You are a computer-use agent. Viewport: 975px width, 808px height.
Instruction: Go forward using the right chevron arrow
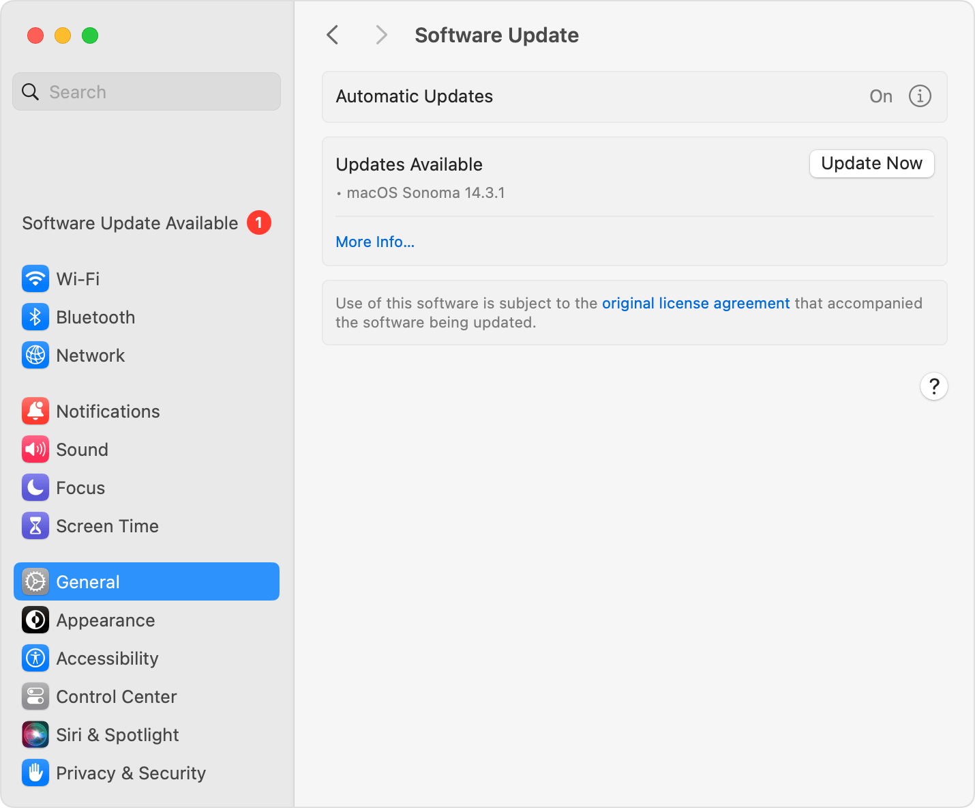click(381, 35)
